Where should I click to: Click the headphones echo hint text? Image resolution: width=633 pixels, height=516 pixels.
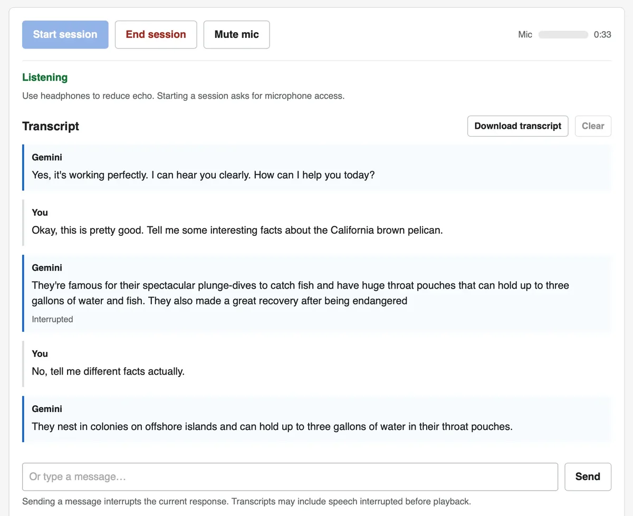coord(183,96)
